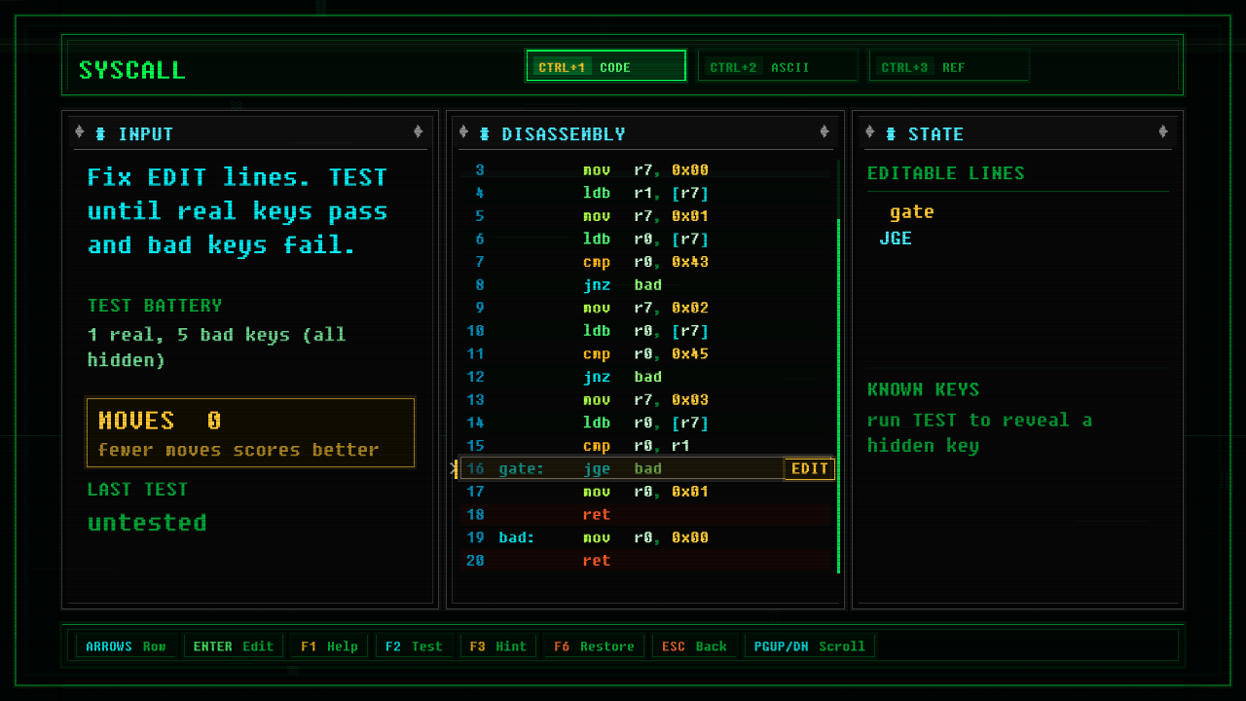
Task: Click the right diamond icon in DISASSEMBLY header
Action: pos(825,132)
